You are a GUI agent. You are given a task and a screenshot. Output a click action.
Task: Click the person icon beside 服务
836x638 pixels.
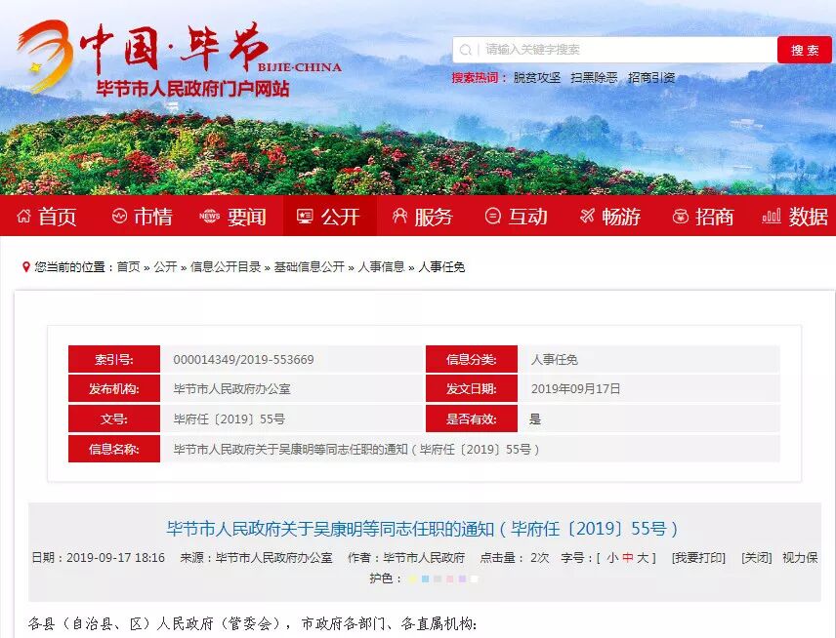[x=399, y=216]
